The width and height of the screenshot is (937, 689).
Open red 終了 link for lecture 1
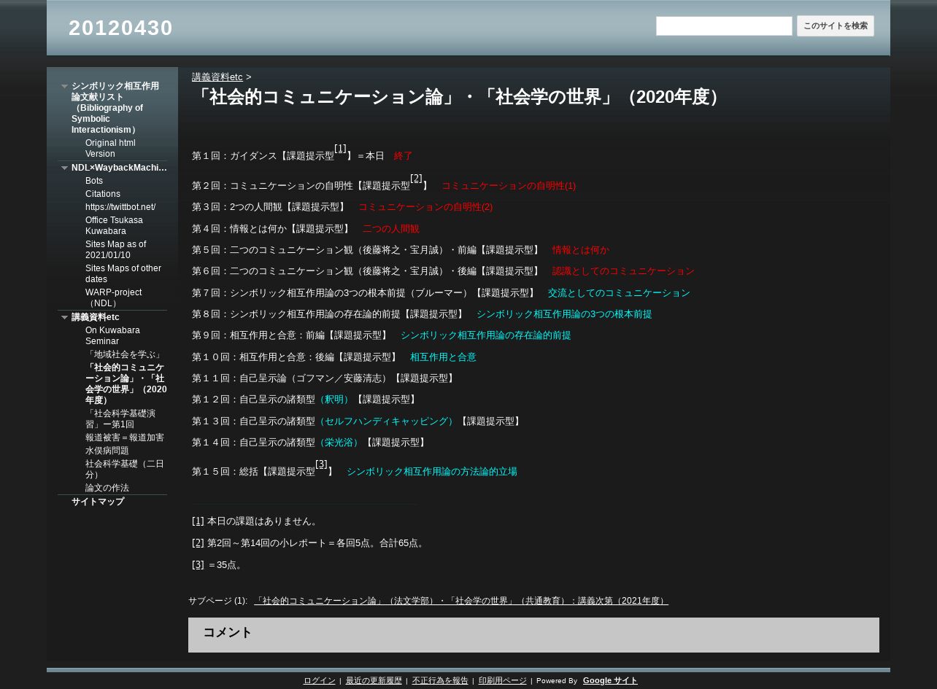click(x=404, y=156)
